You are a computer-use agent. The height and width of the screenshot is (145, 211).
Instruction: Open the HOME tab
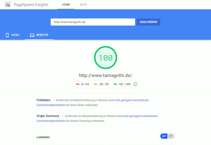coord(66,5)
